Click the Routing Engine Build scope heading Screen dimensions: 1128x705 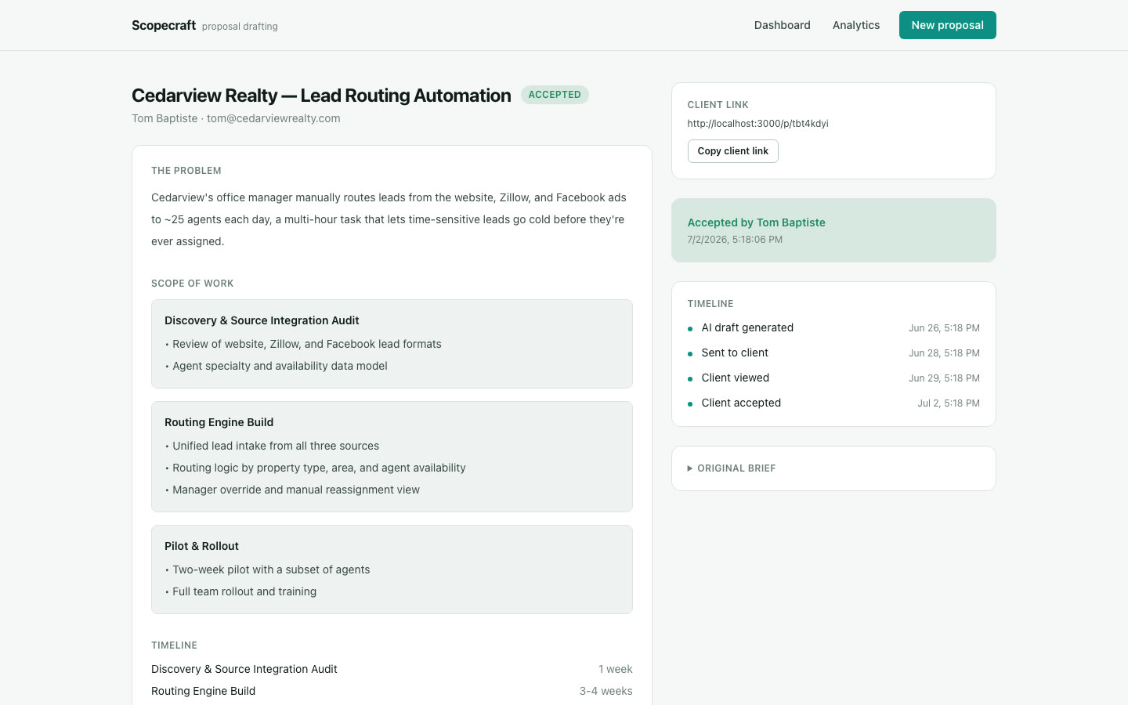tap(219, 422)
